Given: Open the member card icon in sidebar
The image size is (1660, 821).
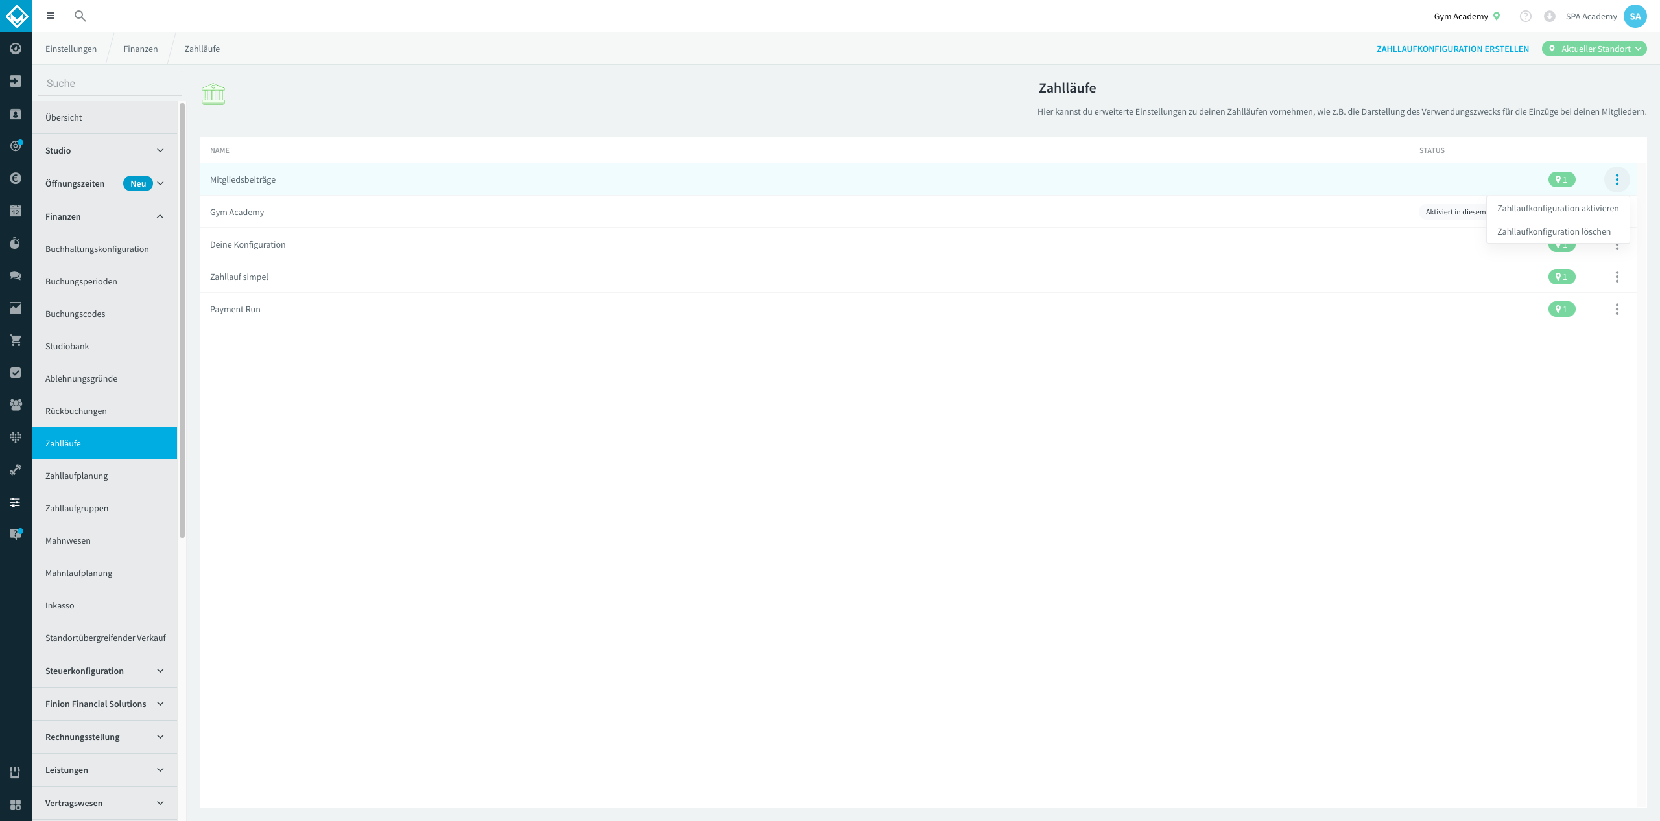Looking at the screenshot, I should [x=16, y=113].
